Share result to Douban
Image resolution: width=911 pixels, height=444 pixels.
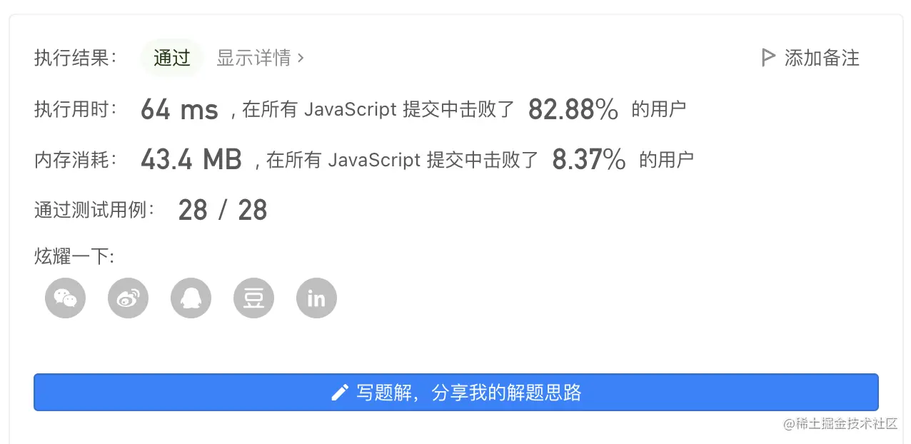[x=253, y=298]
